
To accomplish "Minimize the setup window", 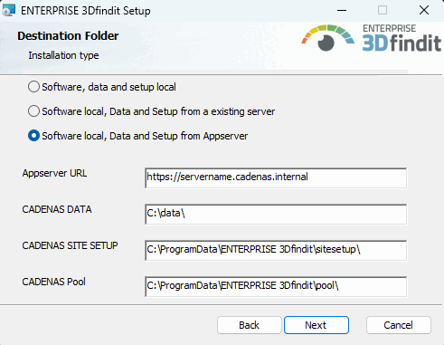I will 342,10.
